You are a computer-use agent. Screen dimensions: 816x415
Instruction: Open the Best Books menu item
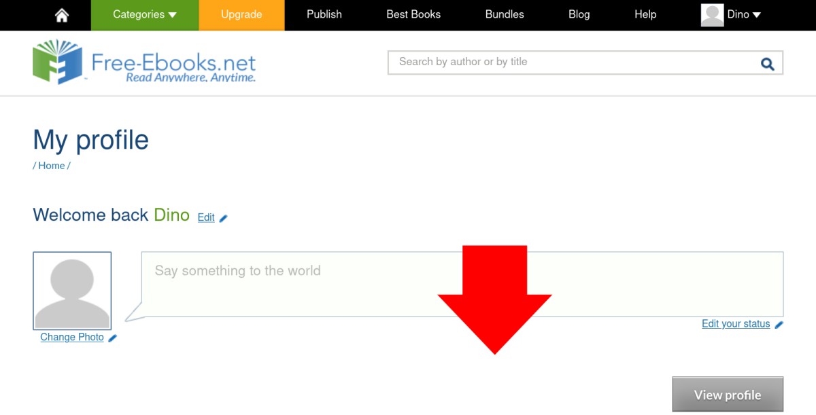click(413, 14)
